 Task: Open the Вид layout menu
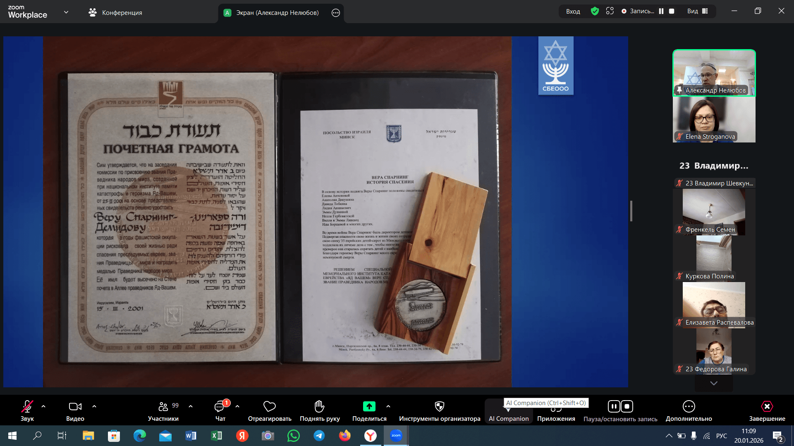(698, 11)
